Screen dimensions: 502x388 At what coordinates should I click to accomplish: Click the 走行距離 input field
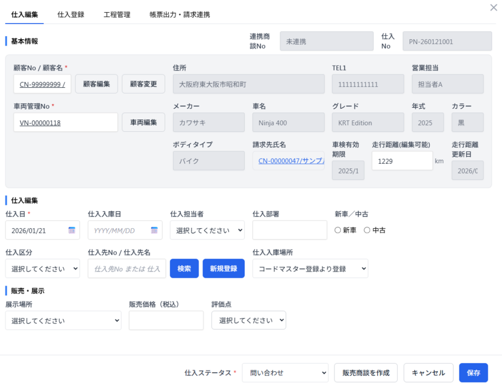tap(402, 161)
